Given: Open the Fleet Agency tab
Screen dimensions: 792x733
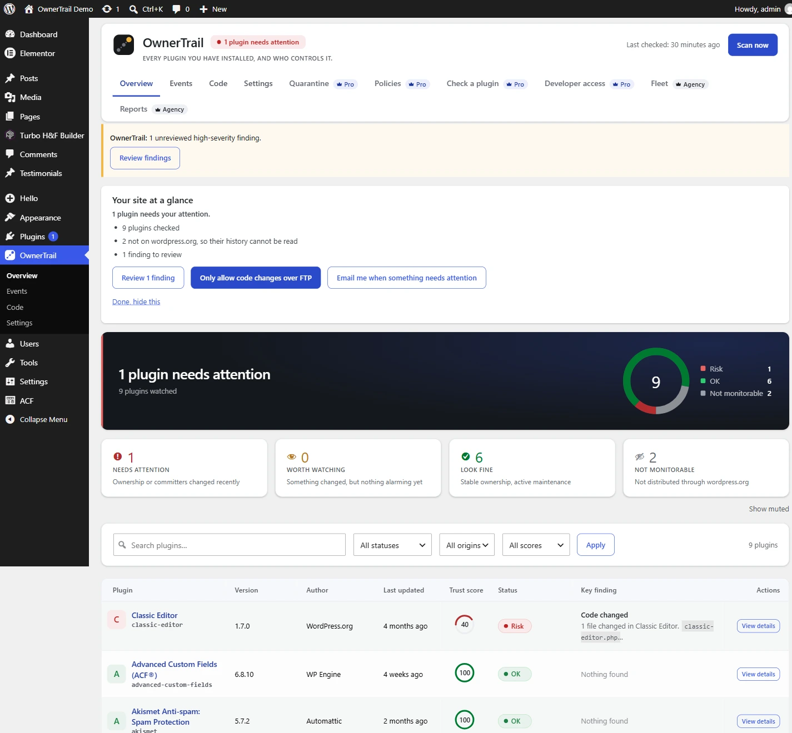Looking at the screenshot, I should point(679,84).
